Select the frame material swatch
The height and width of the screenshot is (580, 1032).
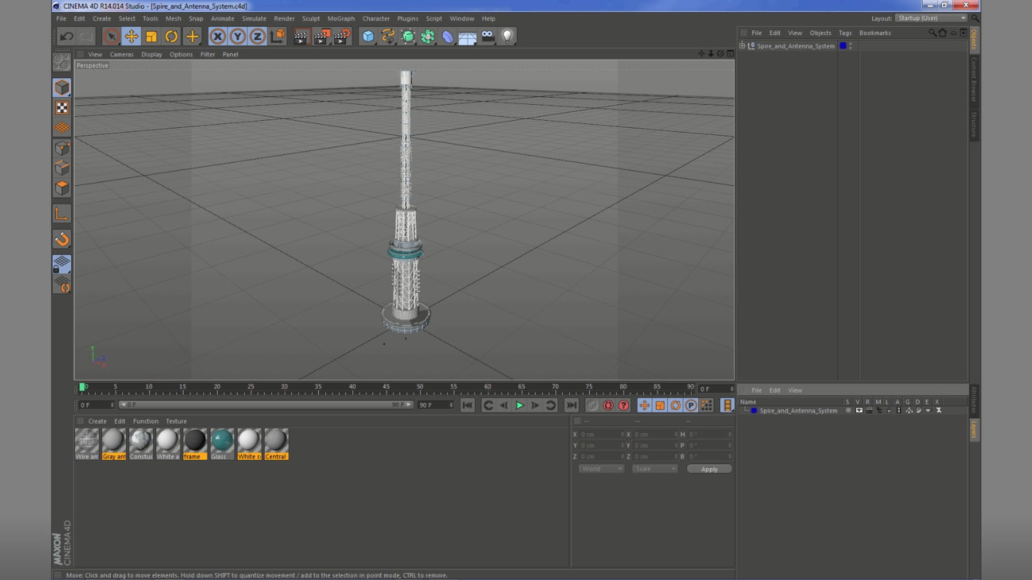click(195, 444)
